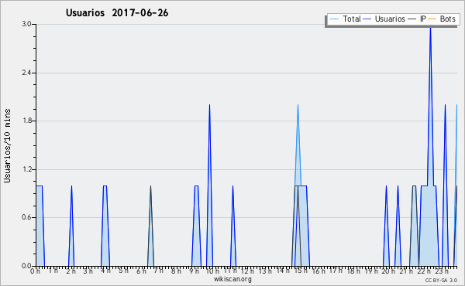Click the '9 h' x-axis label
Image resolution: width=465 pixels, height=286 pixels.
194,271
